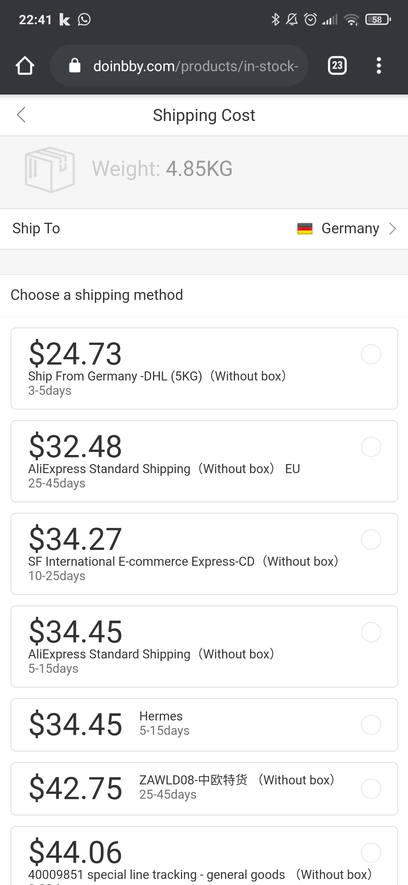The width and height of the screenshot is (408, 885).
Task: Select the $32.48 AliExpress EU radio button
Action: click(371, 447)
